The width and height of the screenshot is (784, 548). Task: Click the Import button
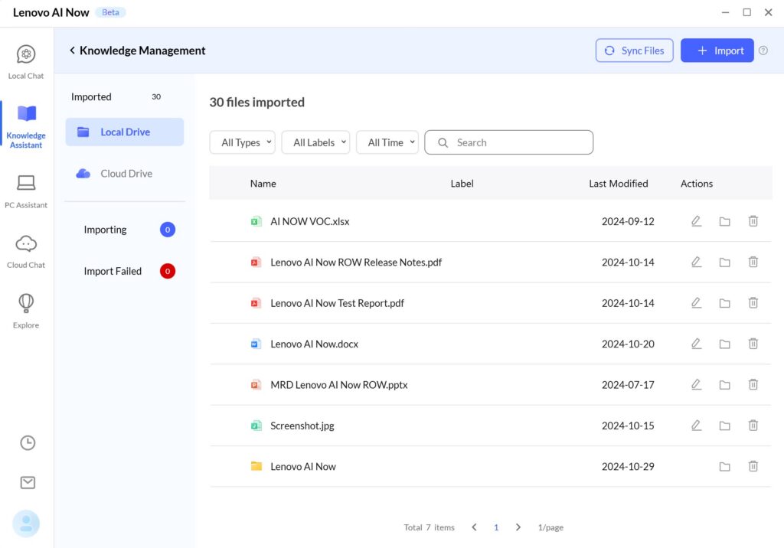tap(717, 51)
